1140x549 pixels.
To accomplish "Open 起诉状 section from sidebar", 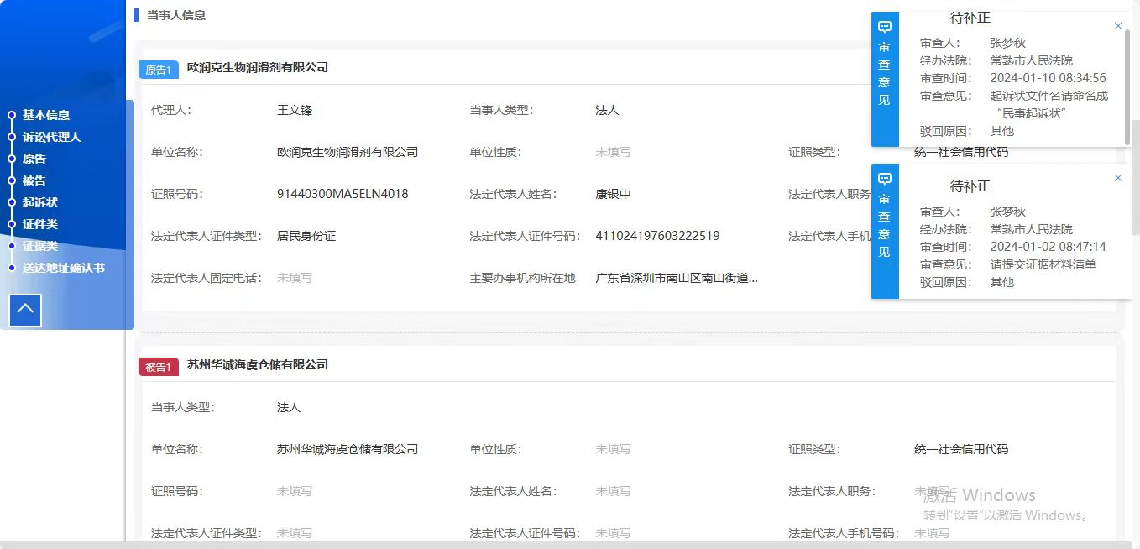I will pyautogui.click(x=40, y=202).
